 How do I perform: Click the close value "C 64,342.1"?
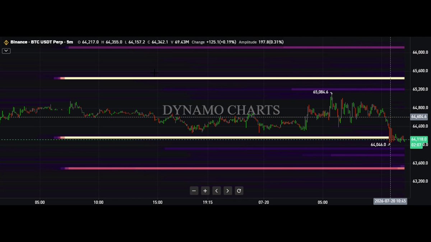pos(158,42)
